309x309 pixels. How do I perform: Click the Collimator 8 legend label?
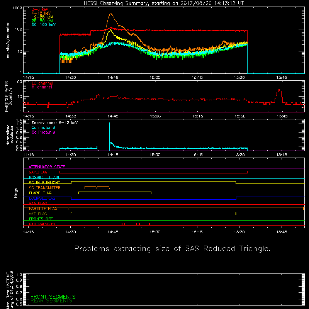pyautogui.click(x=43, y=127)
